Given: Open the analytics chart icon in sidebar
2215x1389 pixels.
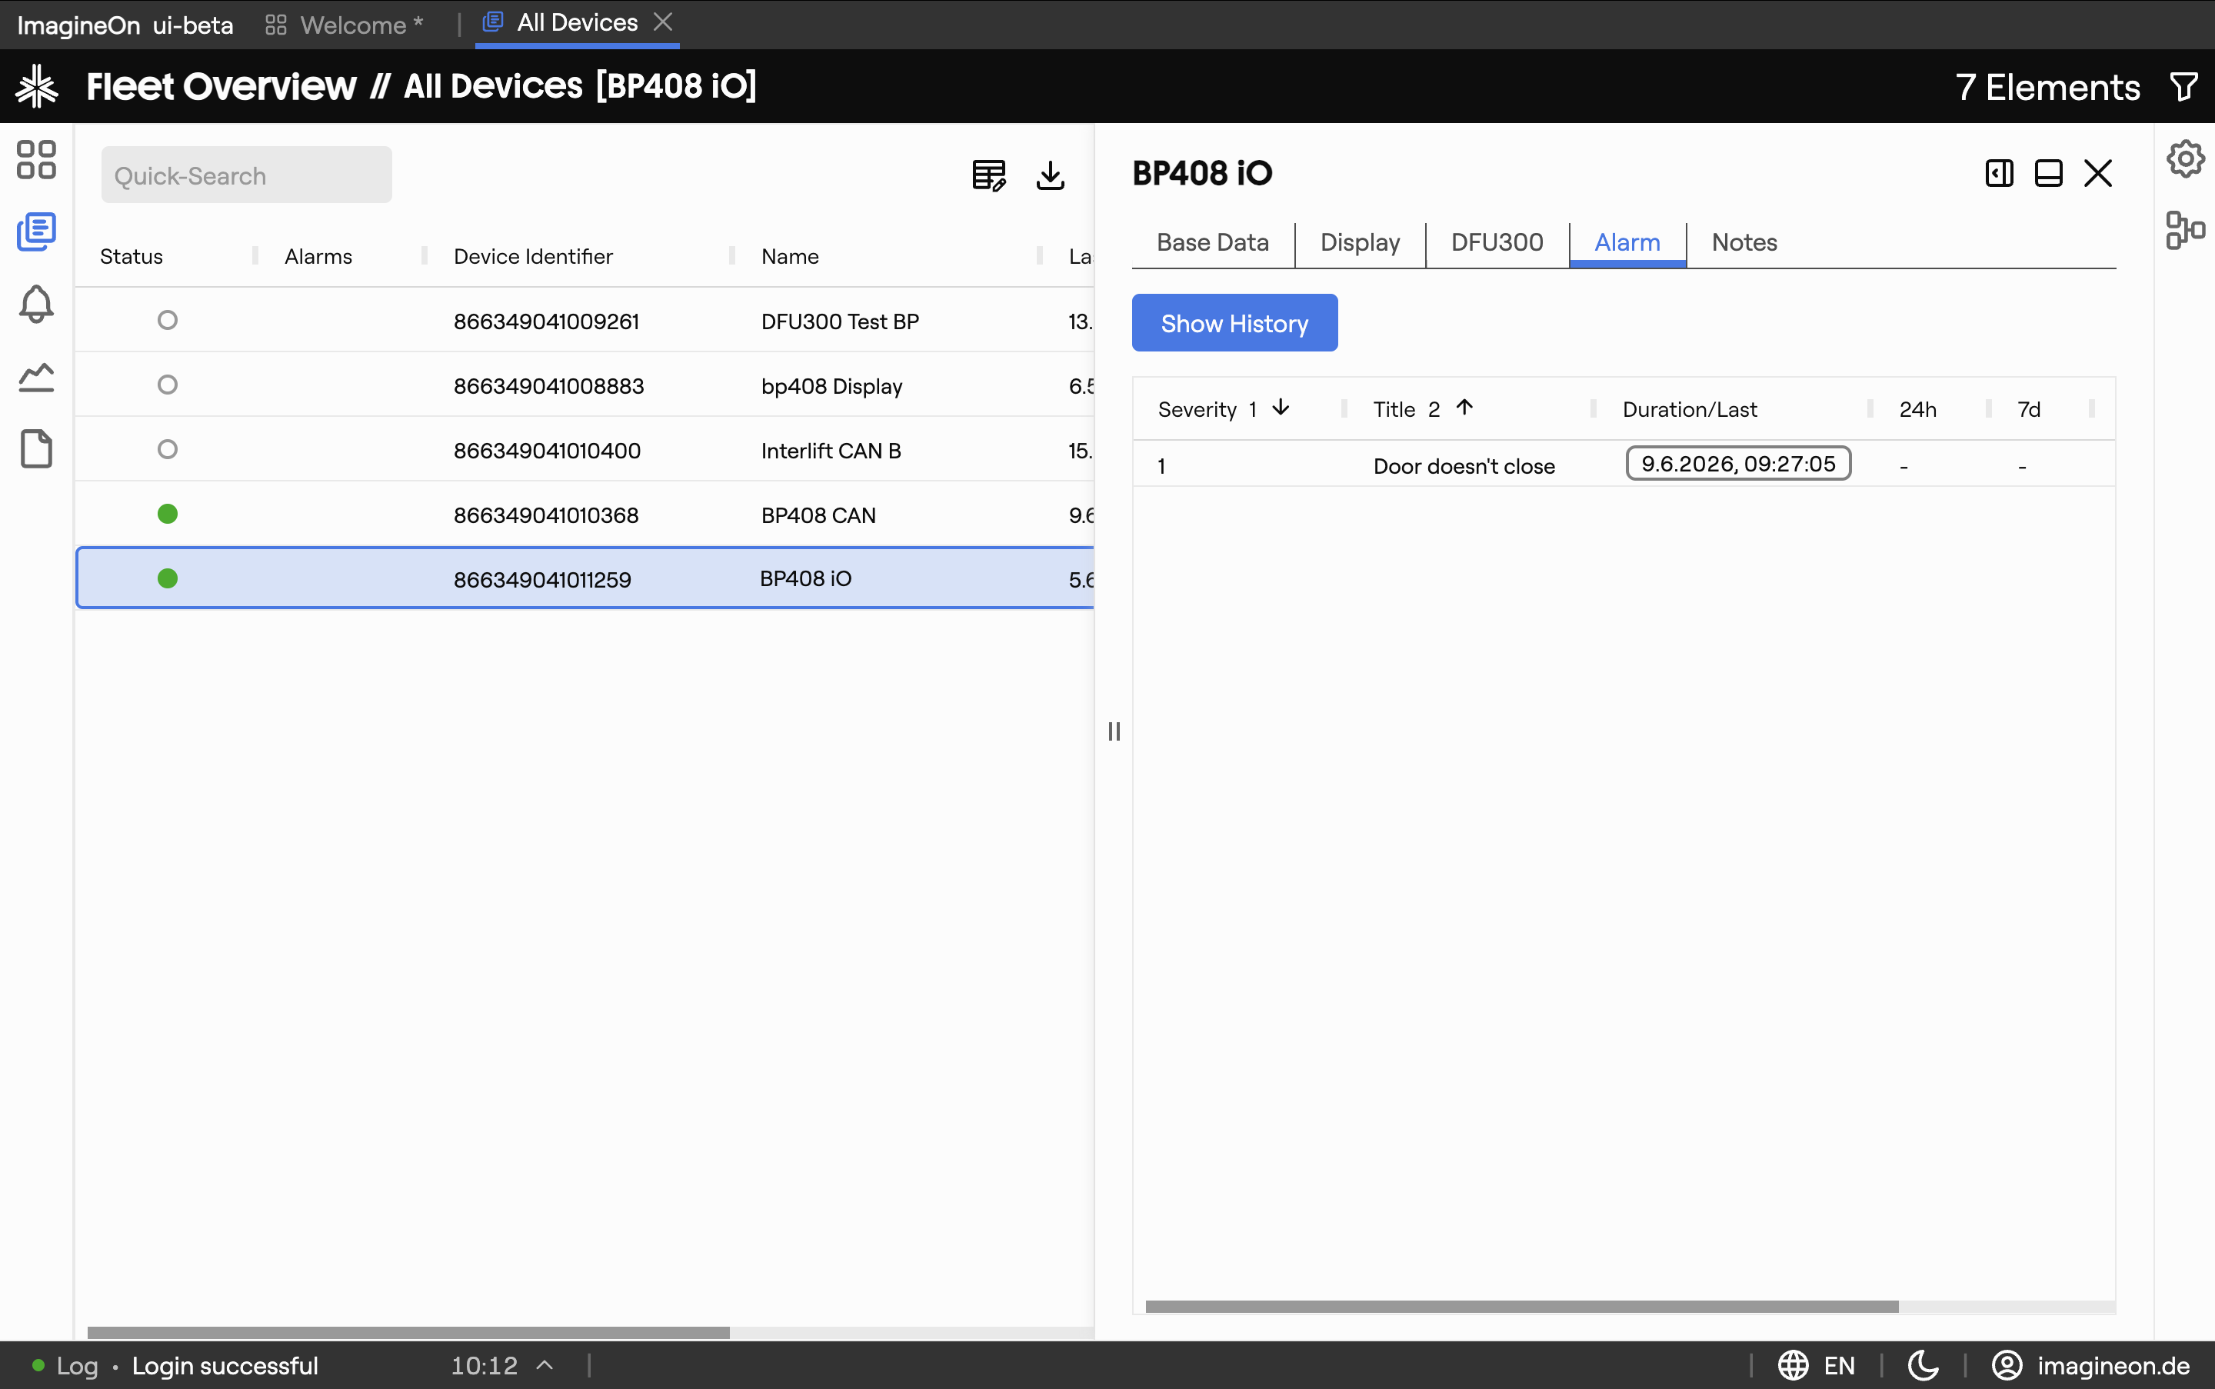Looking at the screenshot, I should 37,377.
